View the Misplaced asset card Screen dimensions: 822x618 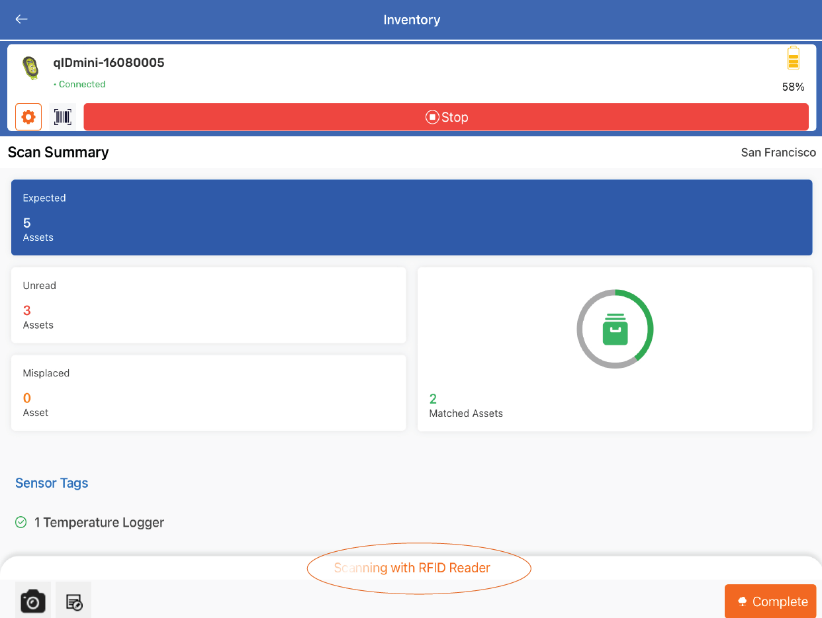[208, 392]
